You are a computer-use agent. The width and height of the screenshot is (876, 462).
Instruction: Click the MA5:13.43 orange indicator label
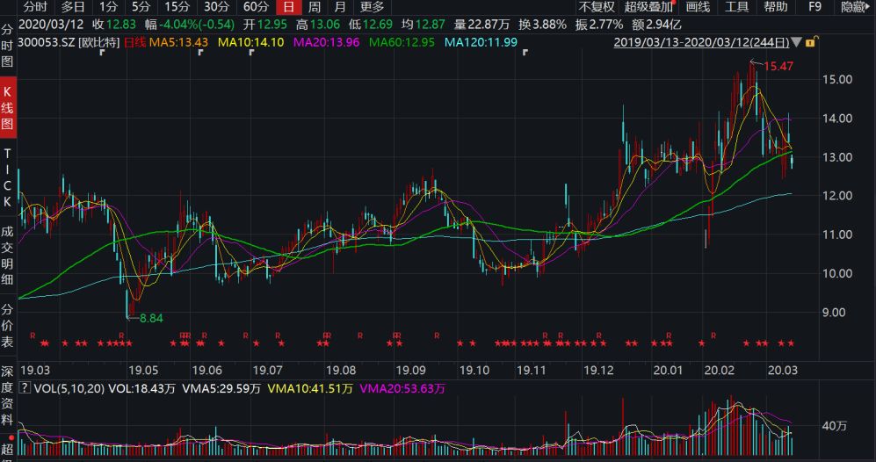(x=178, y=42)
